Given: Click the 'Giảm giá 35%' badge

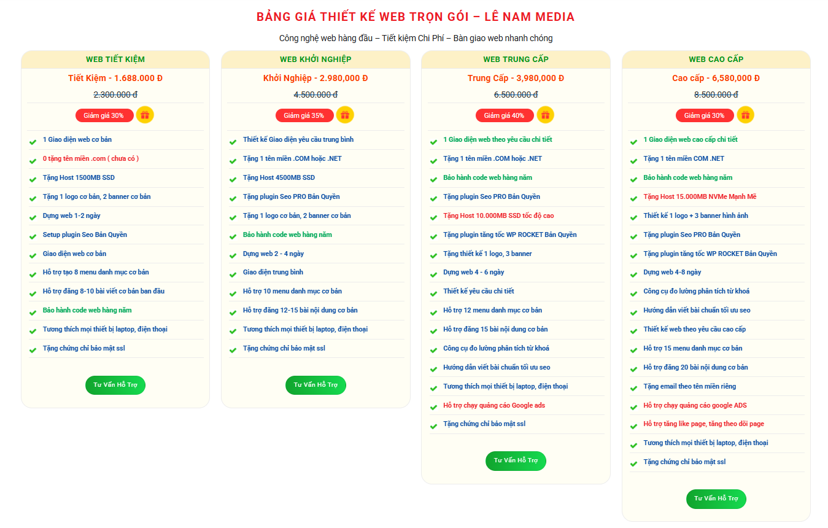Looking at the screenshot, I should tap(304, 115).
